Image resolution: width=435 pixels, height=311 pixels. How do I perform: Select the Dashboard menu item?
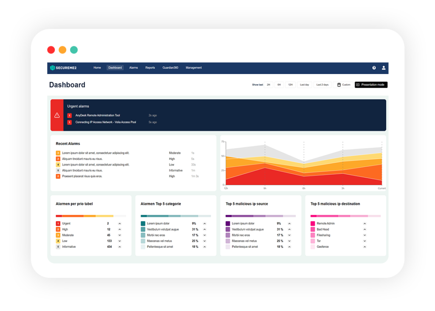tap(115, 67)
